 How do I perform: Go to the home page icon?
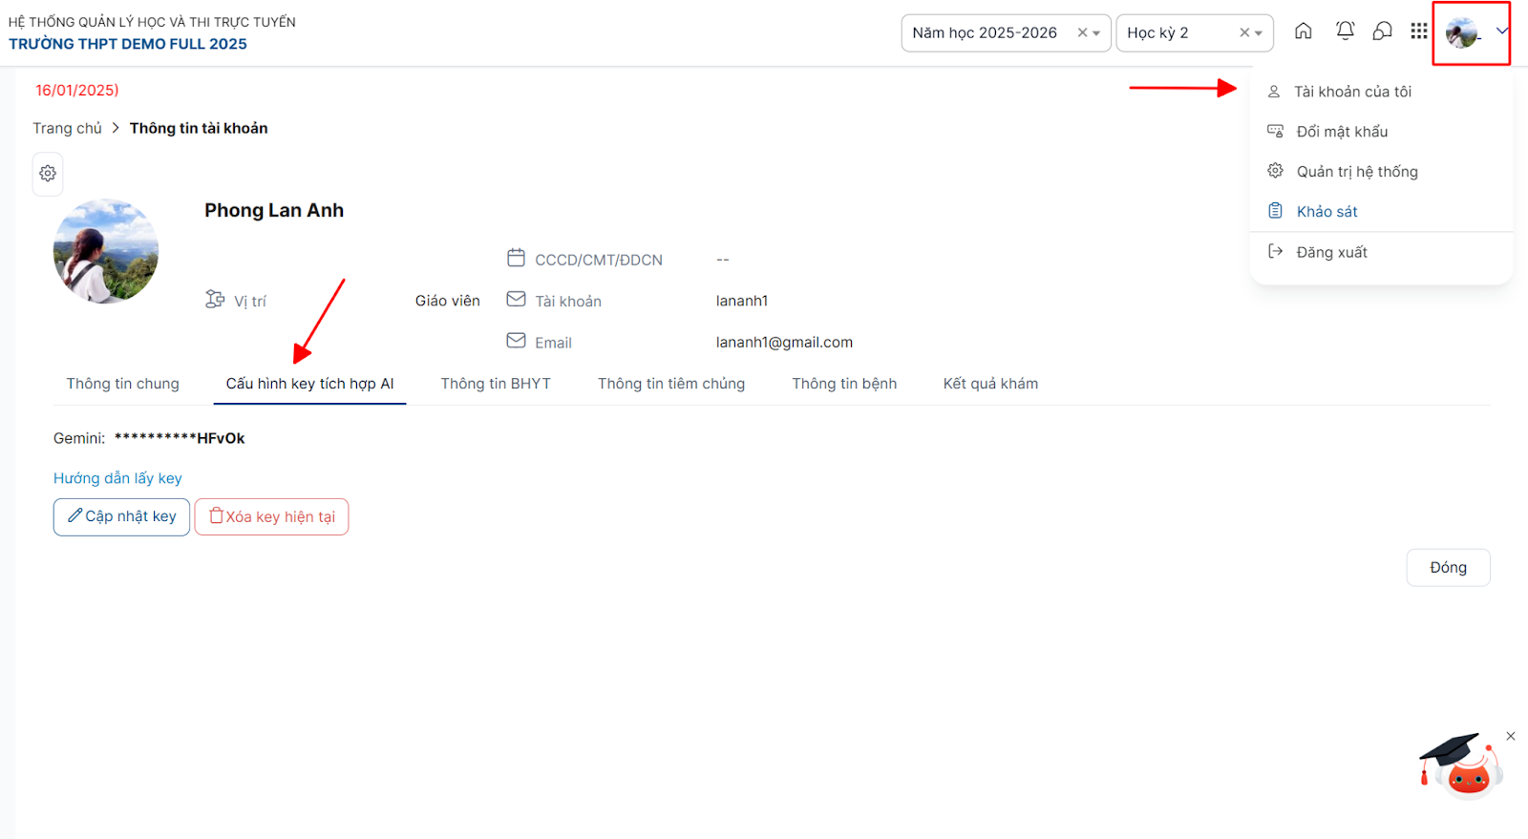click(x=1303, y=31)
